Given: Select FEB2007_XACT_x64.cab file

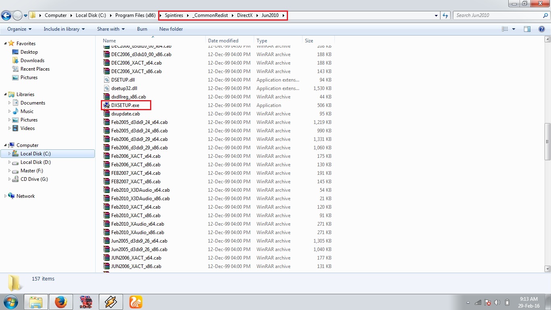Looking at the screenshot, I should pos(136,173).
